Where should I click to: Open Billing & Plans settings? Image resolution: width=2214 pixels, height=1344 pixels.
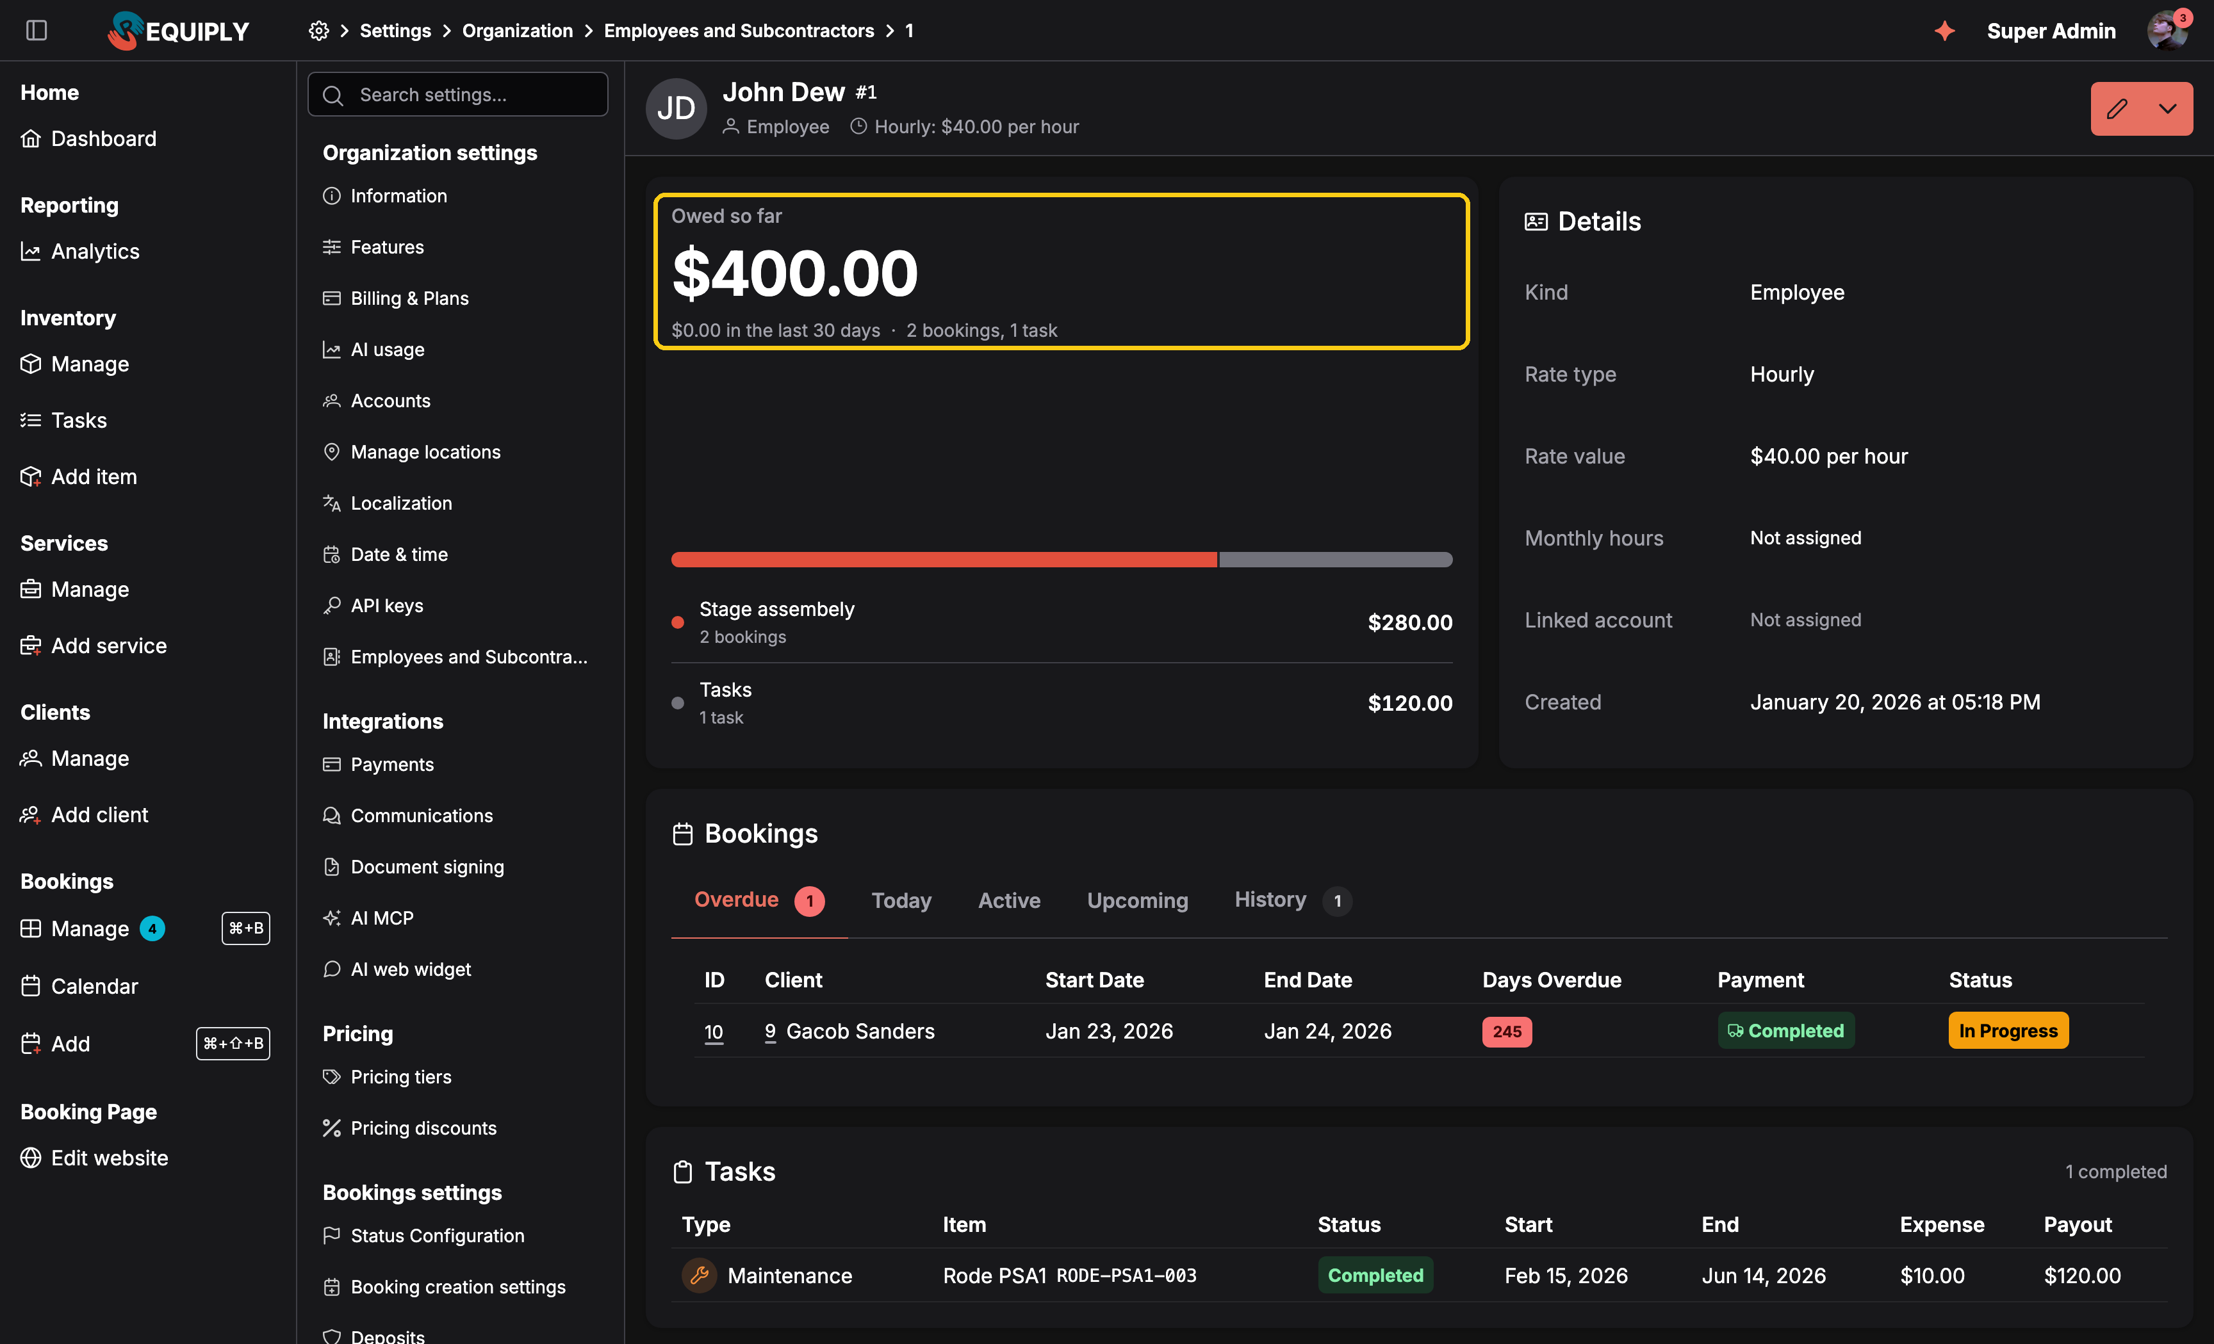coord(395,298)
